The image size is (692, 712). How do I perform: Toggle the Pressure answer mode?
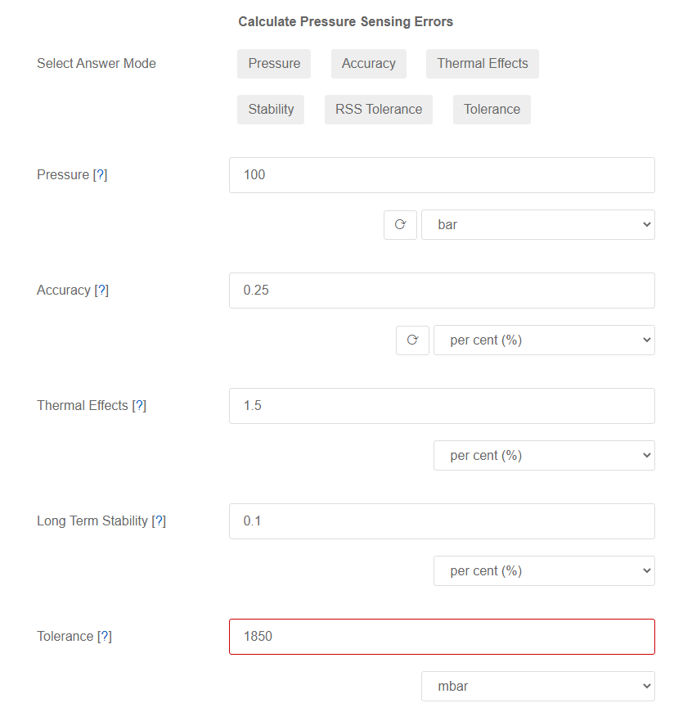pyautogui.click(x=274, y=63)
